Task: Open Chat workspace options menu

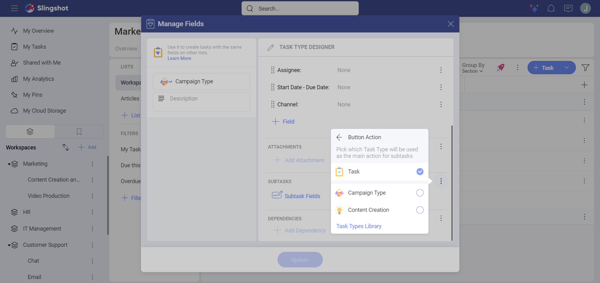Action: (92, 261)
